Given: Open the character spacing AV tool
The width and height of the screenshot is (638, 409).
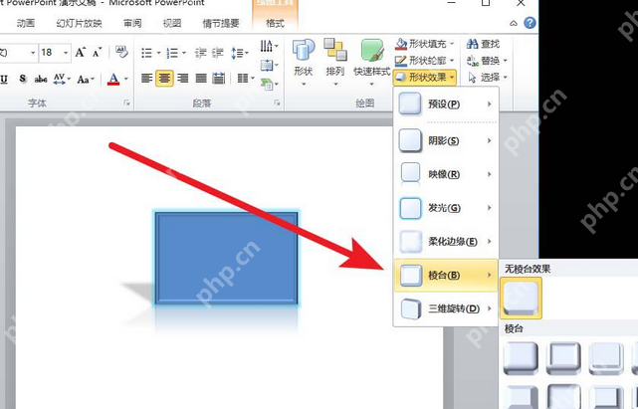Looking at the screenshot, I should pos(62,79).
